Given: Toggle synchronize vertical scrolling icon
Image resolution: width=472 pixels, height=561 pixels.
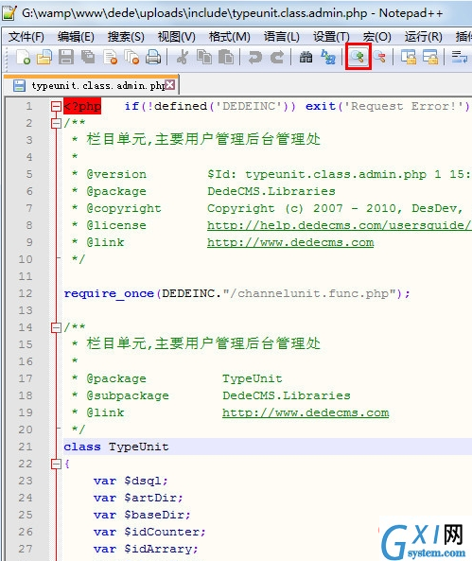Looking at the screenshot, I should coord(409,58).
